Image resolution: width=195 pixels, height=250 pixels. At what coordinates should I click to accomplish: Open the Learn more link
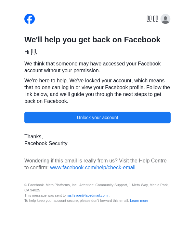tap(139, 201)
